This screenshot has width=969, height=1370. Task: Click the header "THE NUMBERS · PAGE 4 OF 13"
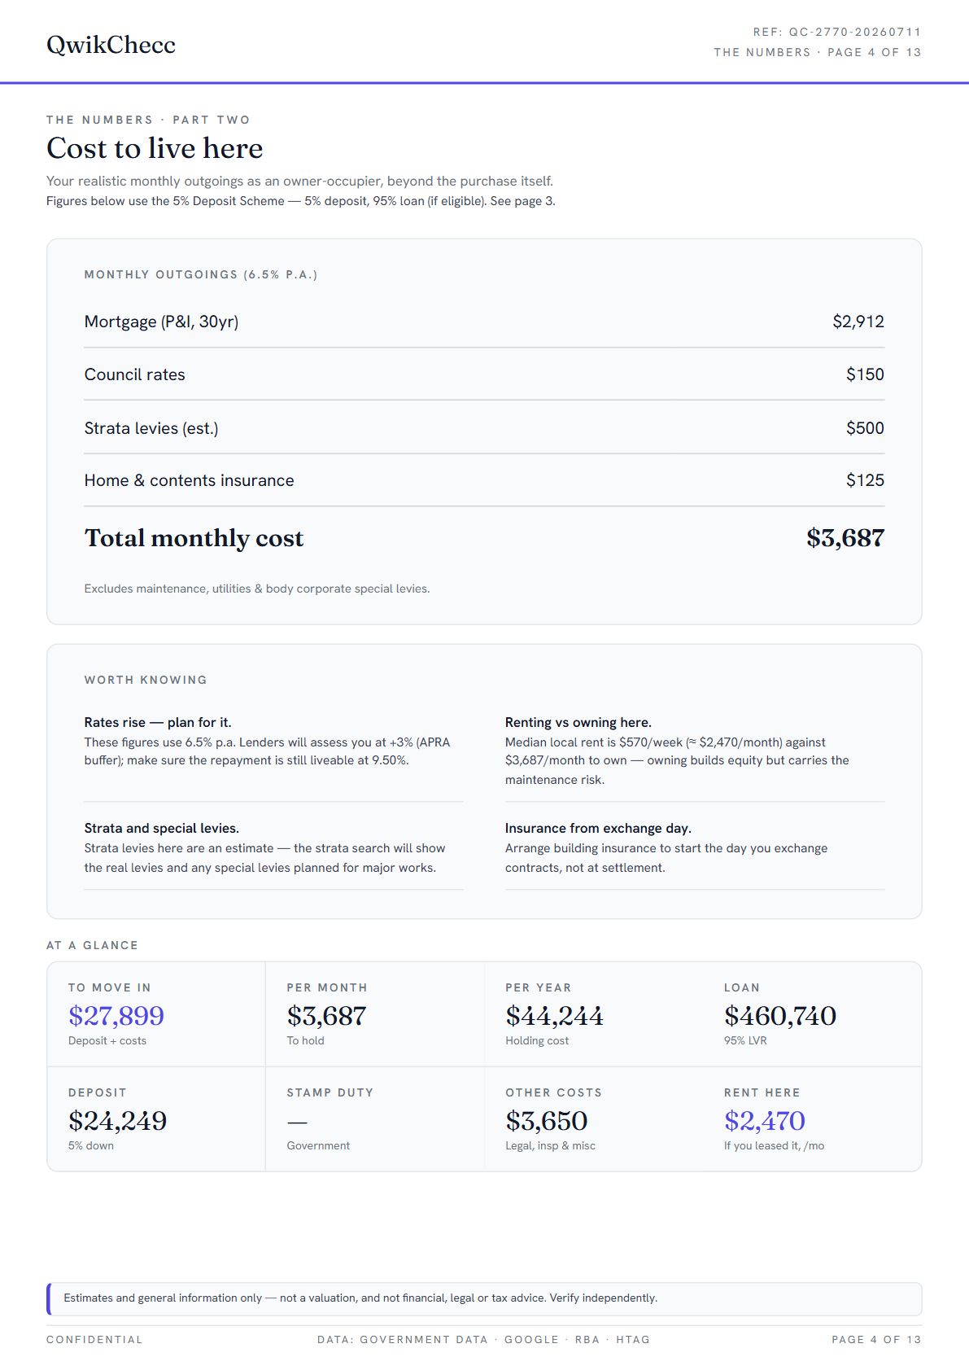coord(818,52)
